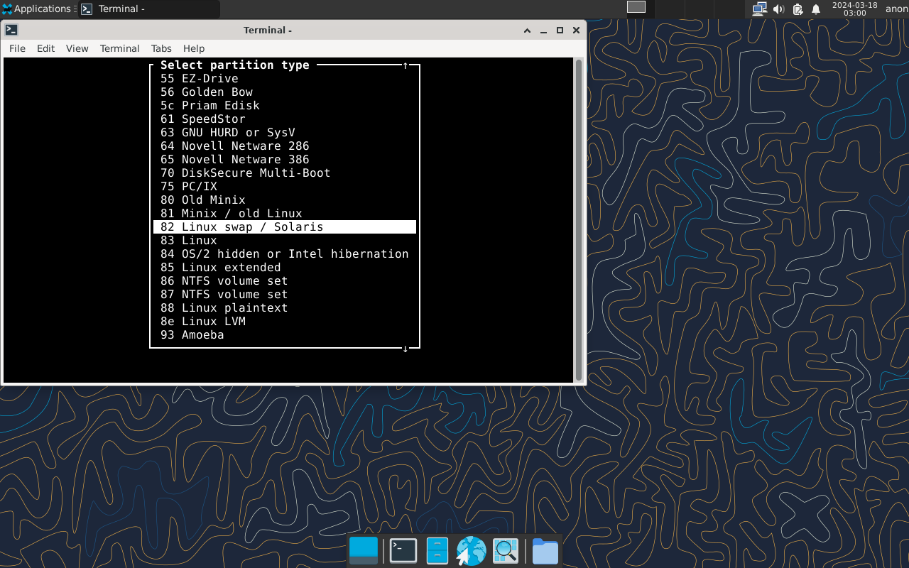The width and height of the screenshot is (909, 568).
Task: Open the Tabs menu
Action: click(161, 48)
